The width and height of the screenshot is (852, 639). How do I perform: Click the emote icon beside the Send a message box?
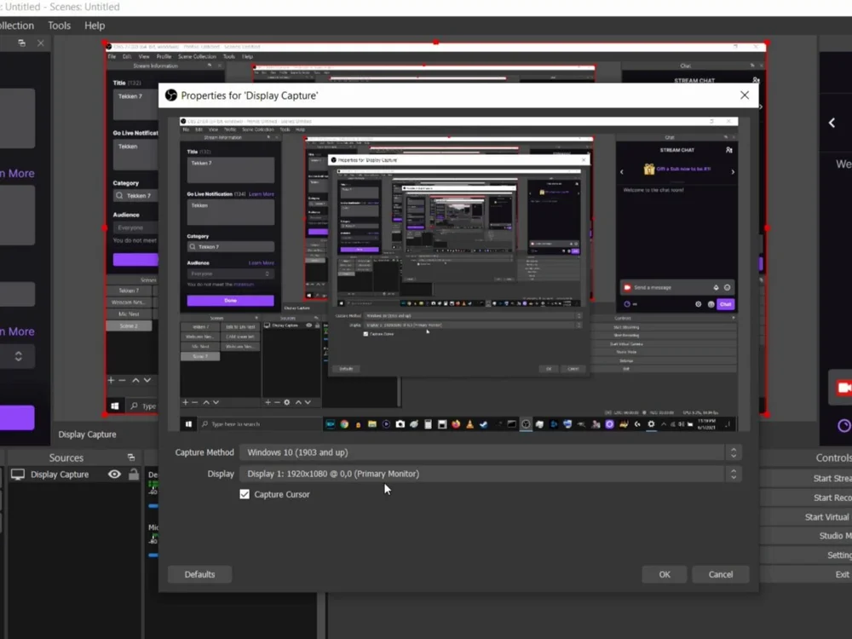pos(727,287)
